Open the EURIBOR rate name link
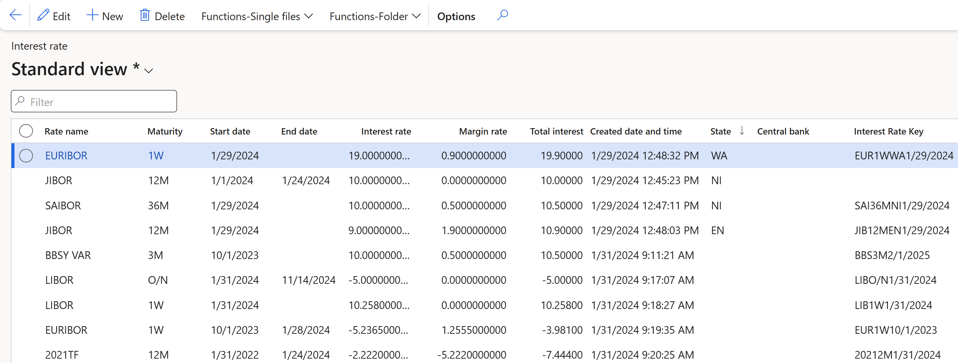This screenshot has height=363, width=958. point(66,156)
